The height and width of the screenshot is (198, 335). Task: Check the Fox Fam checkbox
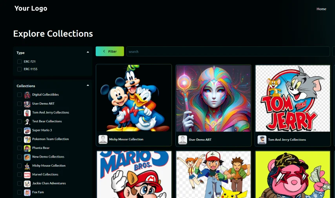(x=20, y=193)
